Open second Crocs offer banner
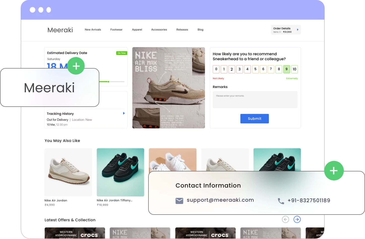 (x=205, y=233)
